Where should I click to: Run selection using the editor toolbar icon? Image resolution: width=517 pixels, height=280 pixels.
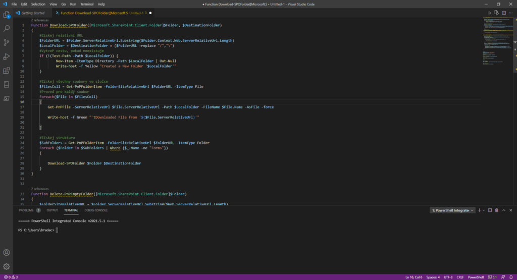click(497, 13)
